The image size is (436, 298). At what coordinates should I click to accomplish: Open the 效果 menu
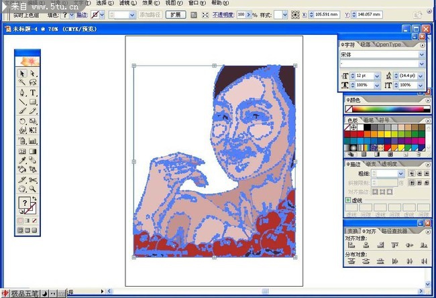(x=147, y=3)
